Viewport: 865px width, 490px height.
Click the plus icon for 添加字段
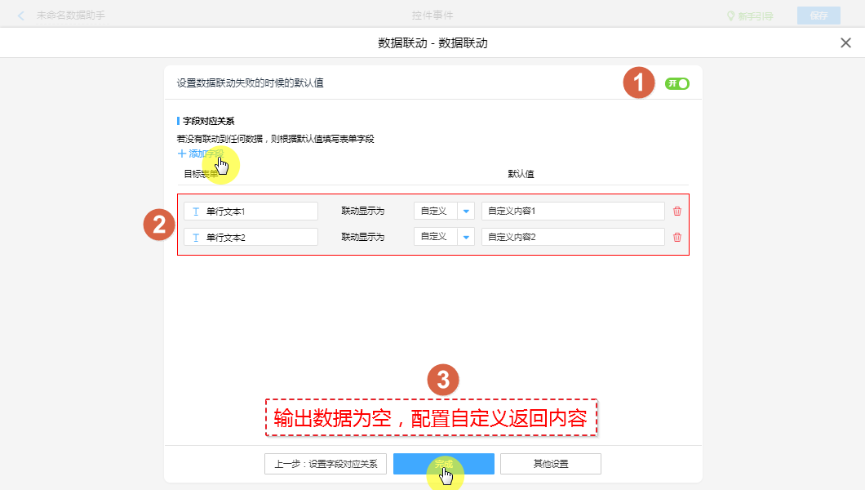pyautogui.click(x=181, y=154)
